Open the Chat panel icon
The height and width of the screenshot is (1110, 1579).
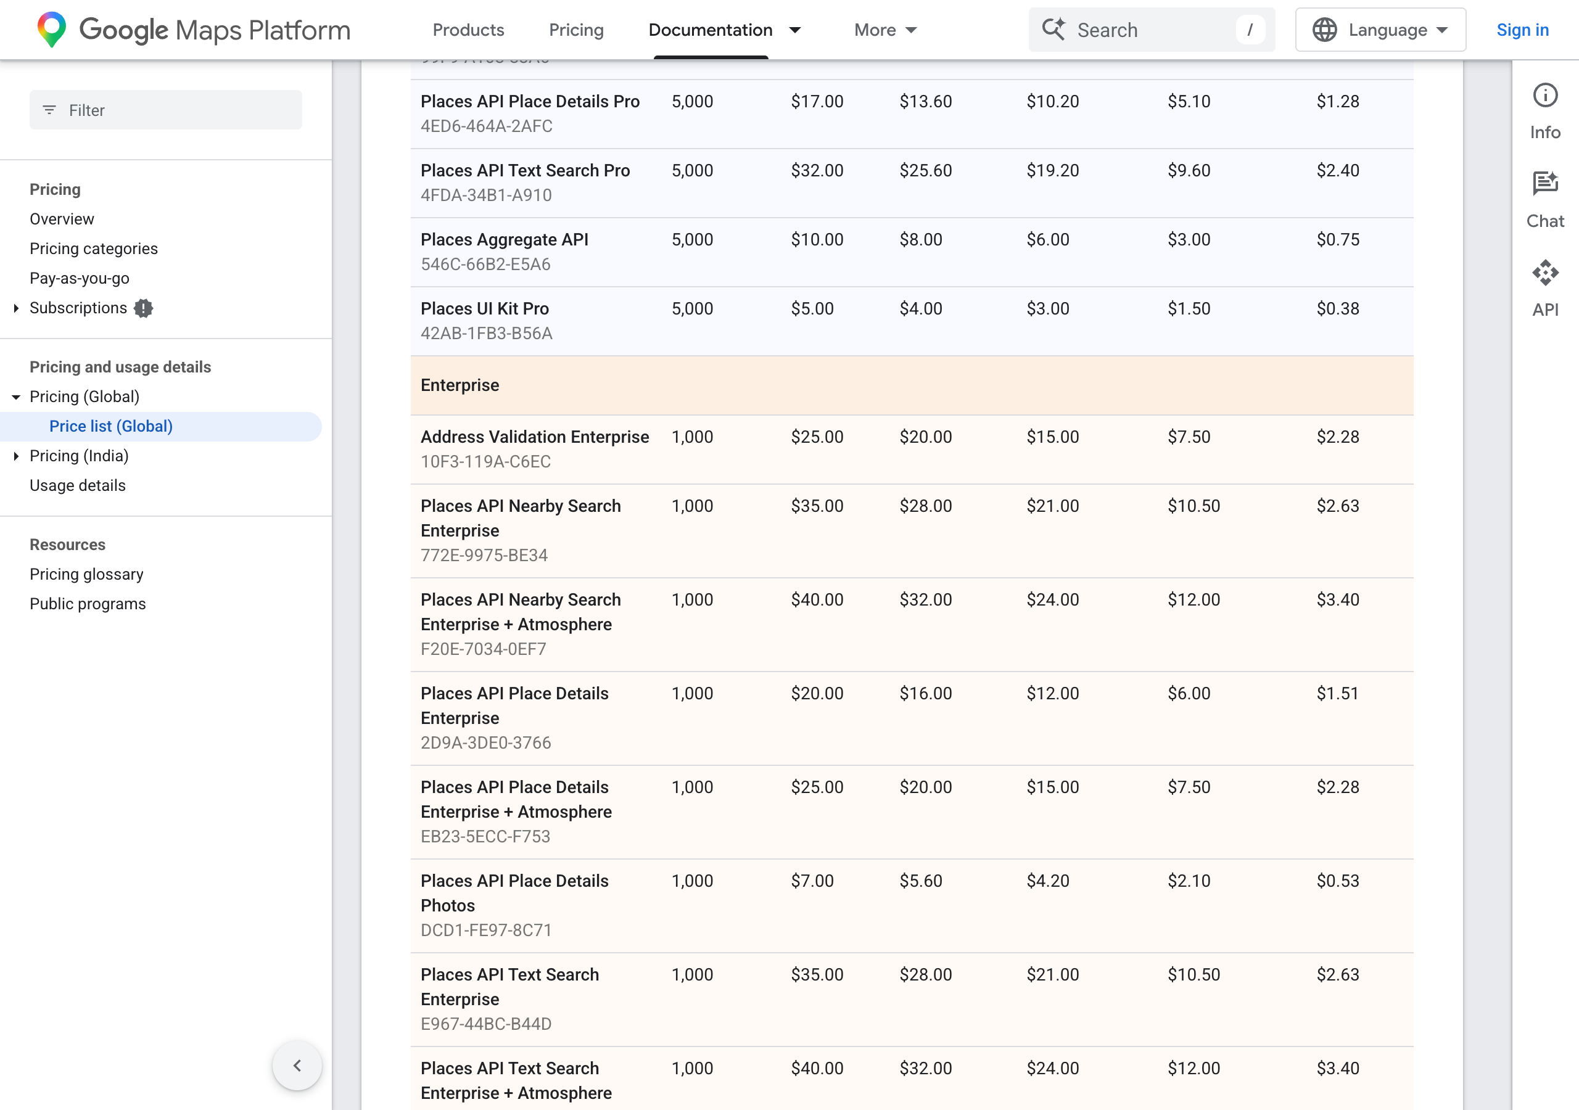pos(1544,183)
